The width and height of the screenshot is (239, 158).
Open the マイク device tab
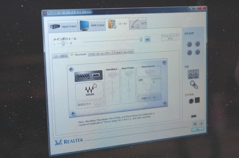[138, 23]
